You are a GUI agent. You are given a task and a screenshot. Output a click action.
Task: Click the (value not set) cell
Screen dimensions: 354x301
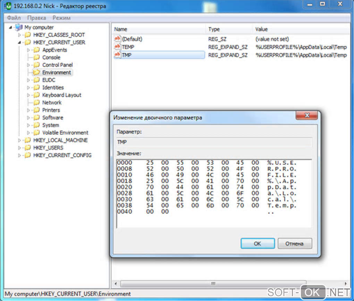point(272,39)
